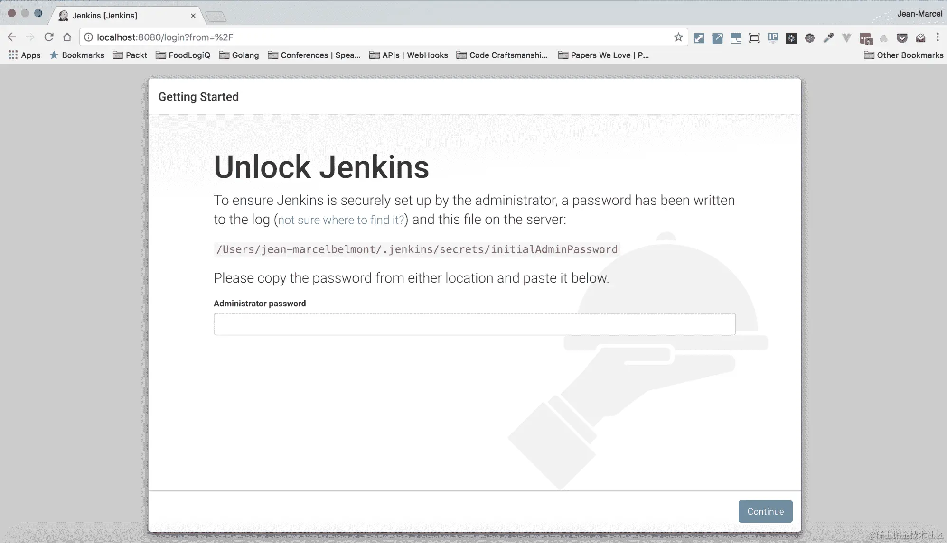Expand the Other Bookmarks folder
The height and width of the screenshot is (543, 947).
click(904, 55)
